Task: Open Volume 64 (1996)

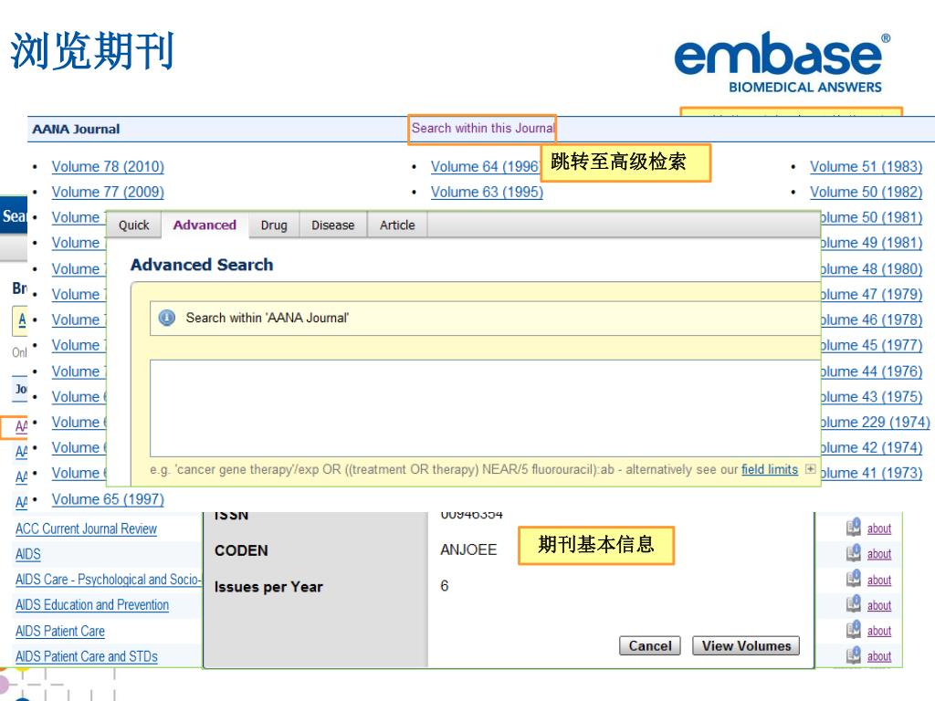Action: point(485,166)
